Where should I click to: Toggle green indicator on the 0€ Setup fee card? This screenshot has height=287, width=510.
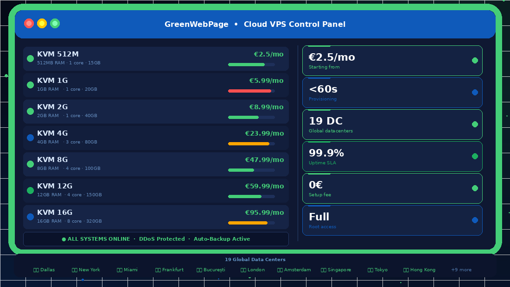click(474, 188)
